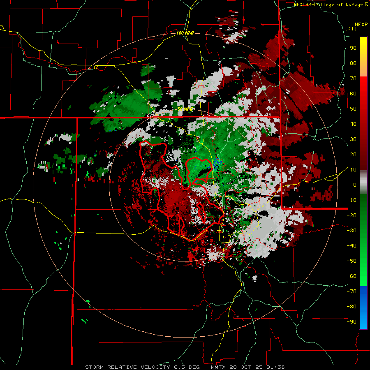370x370 pixels.
Task: Click the 0 value on velocity scale
Action: coord(355,185)
